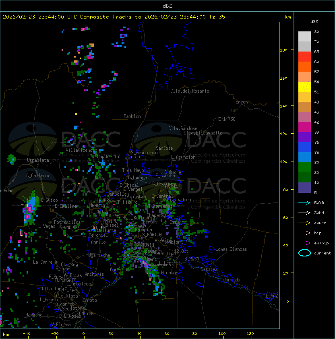Click the '-40' tick on bottom km axis
Image resolution: width=335 pixels, height=339 pixels.
pyautogui.click(x=27, y=334)
